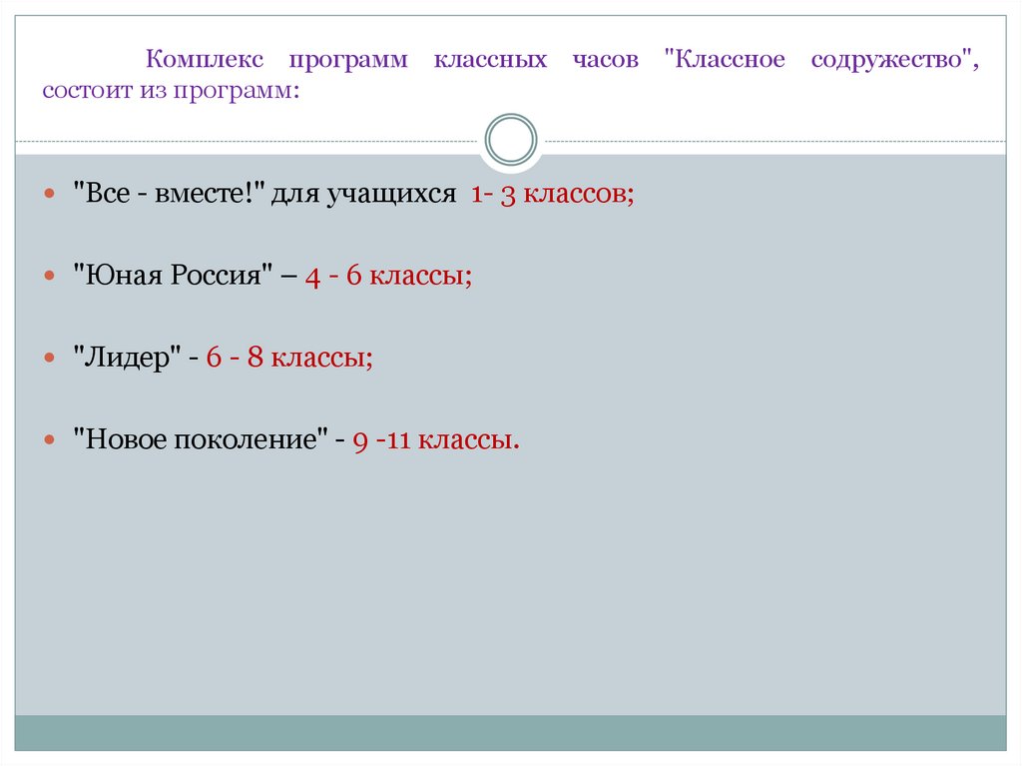Click the line "Все - вместе!" для учащихся

259,194
